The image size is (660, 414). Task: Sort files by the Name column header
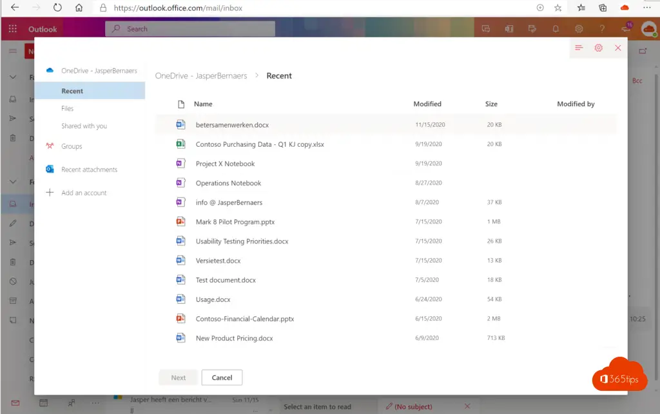(x=203, y=104)
